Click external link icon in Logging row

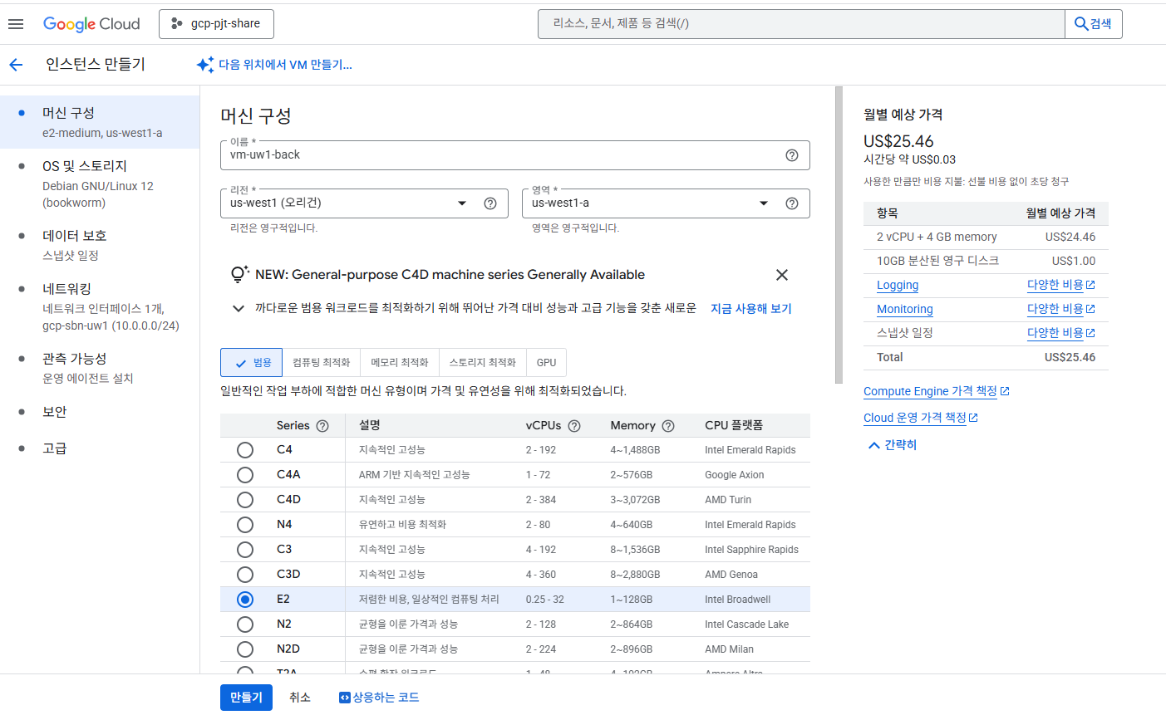(1090, 285)
